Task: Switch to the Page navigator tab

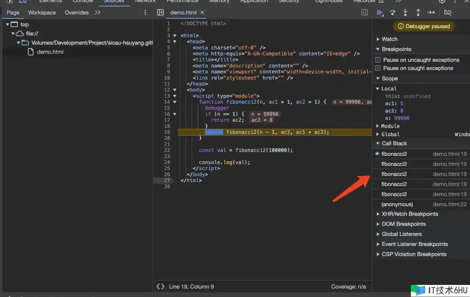Action: [x=13, y=12]
